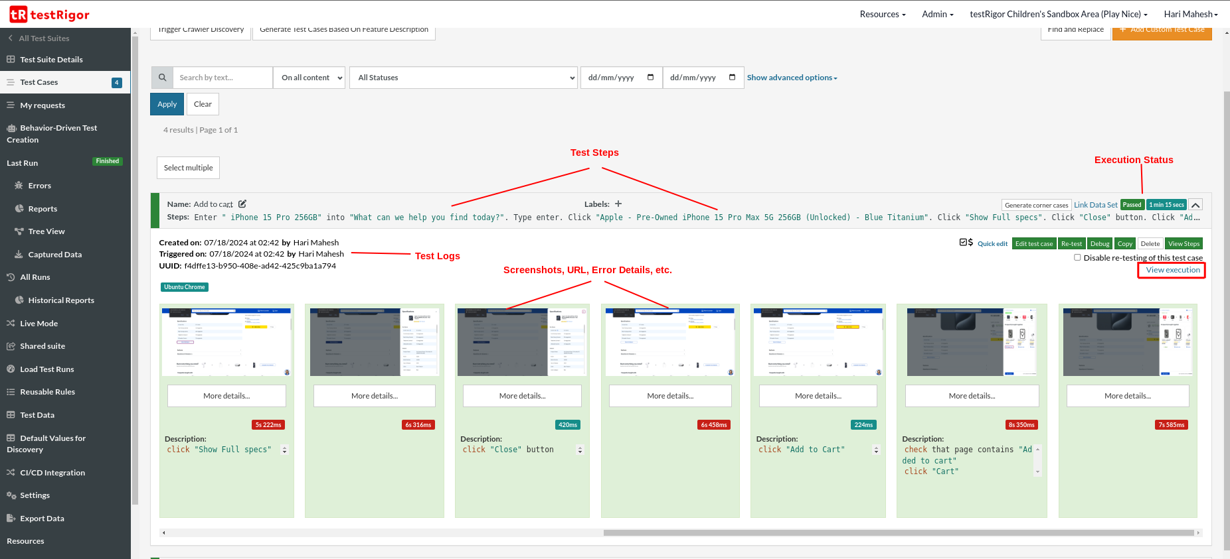The width and height of the screenshot is (1230, 559).
Task: Click the edit name pencil icon
Action: click(242, 204)
